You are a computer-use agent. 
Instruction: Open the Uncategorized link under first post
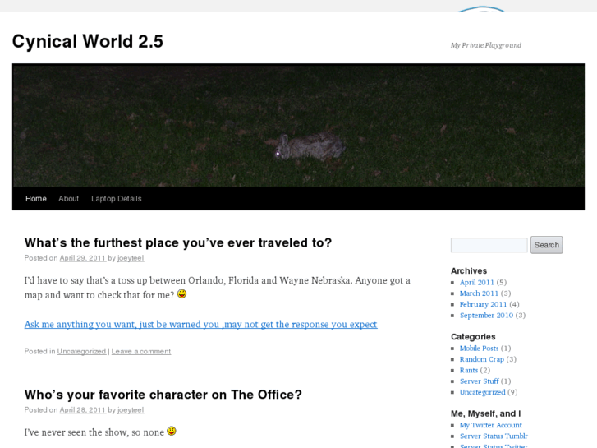pyautogui.click(x=81, y=352)
